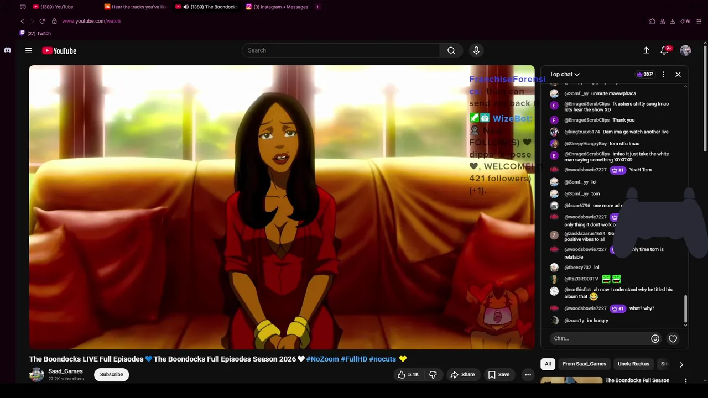The width and height of the screenshot is (708, 398).
Task: Open Discord from the browser sidebar
Action: click(7, 50)
